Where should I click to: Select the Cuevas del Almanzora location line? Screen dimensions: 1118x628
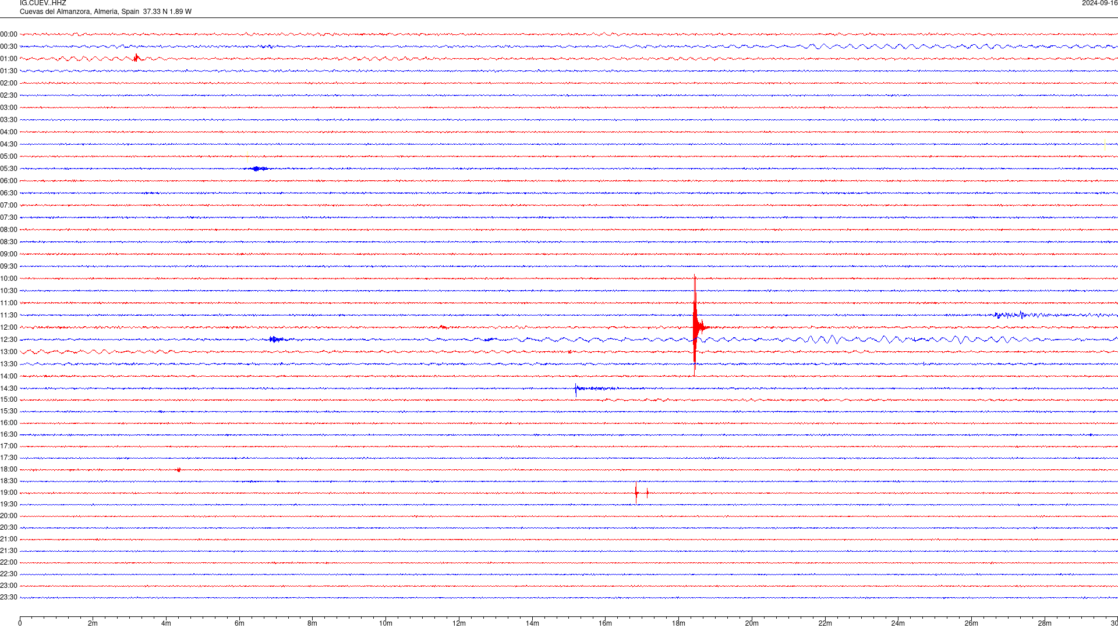(105, 12)
